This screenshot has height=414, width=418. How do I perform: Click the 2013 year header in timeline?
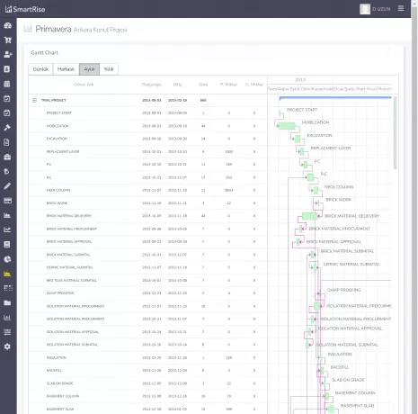pyautogui.click(x=300, y=80)
